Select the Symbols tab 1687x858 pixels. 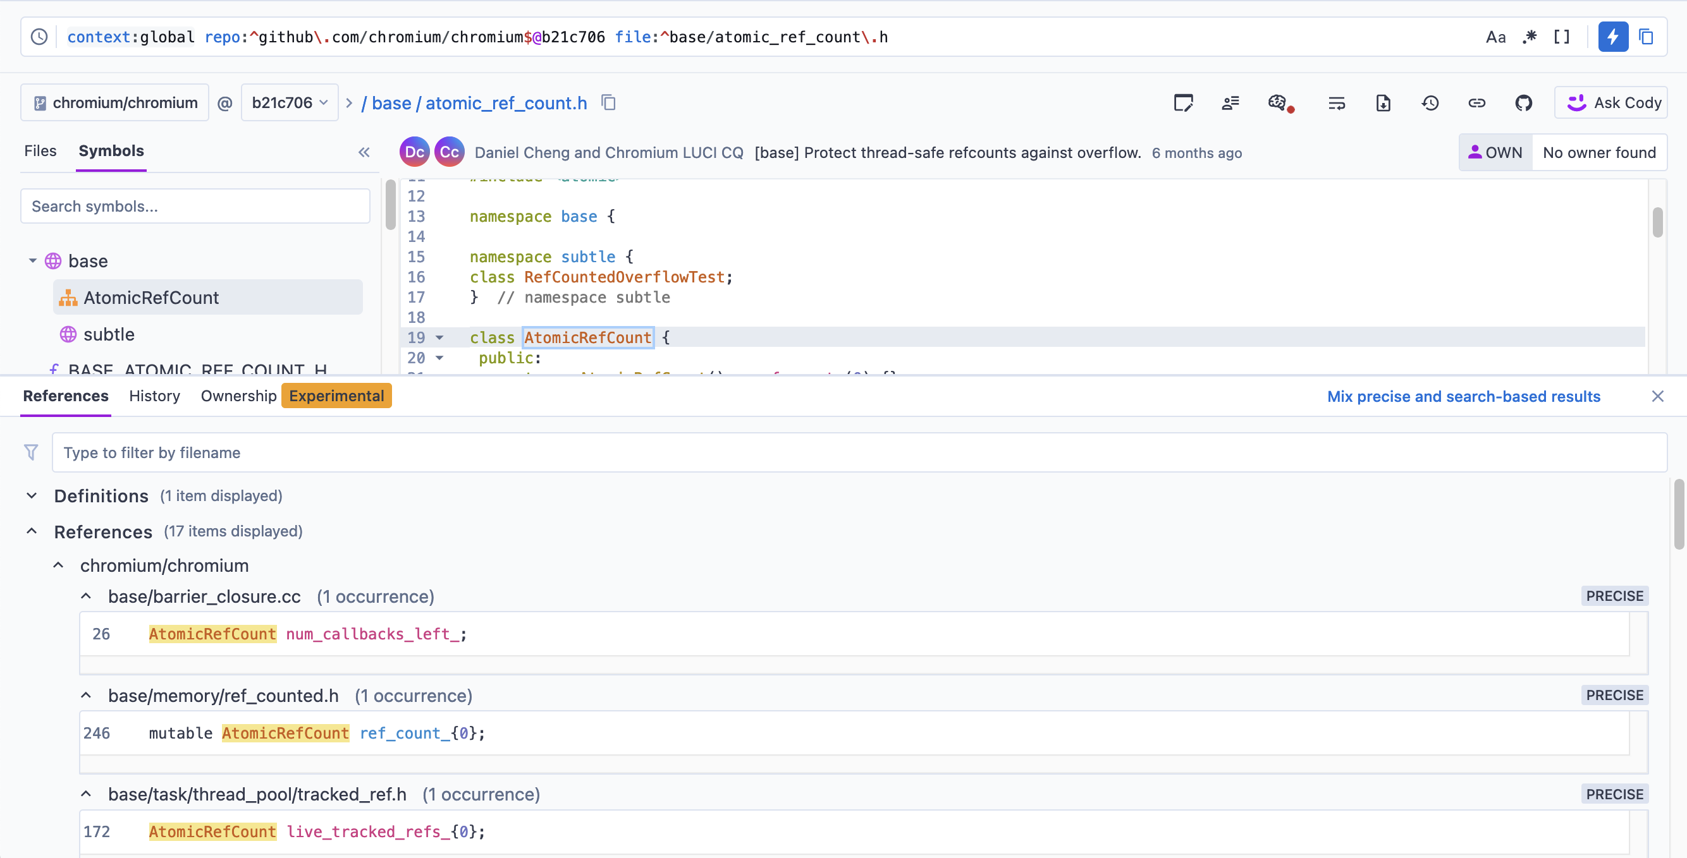[x=111, y=151]
